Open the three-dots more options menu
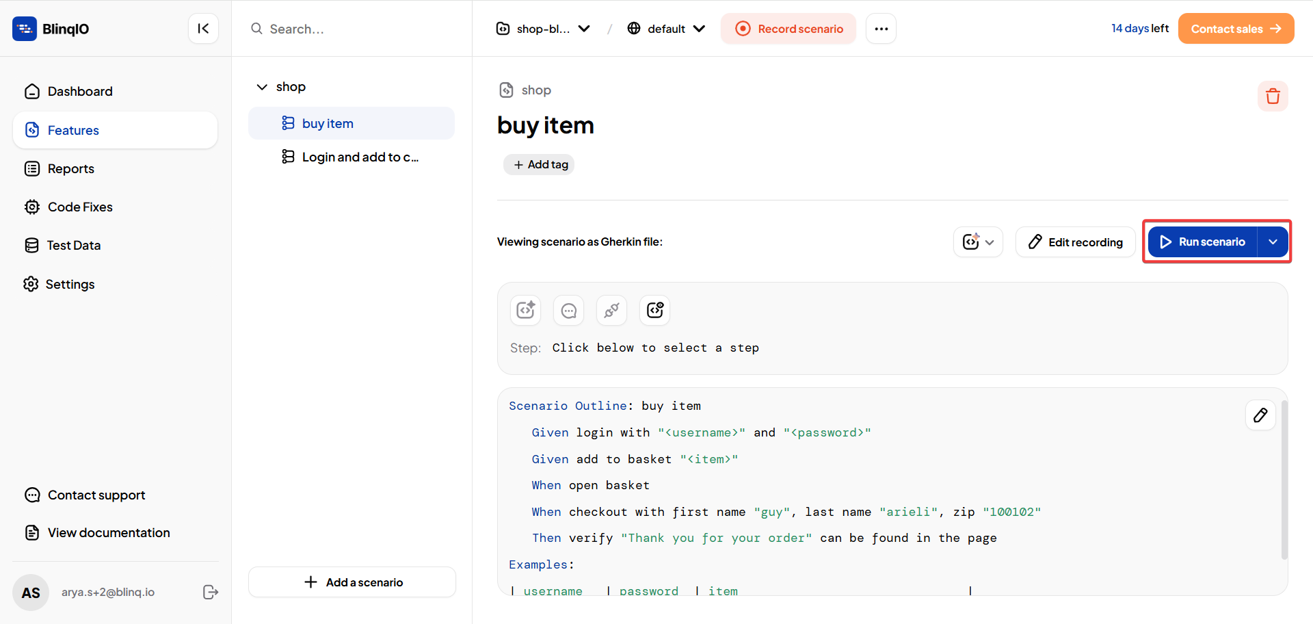 click(x=881, y=29)
